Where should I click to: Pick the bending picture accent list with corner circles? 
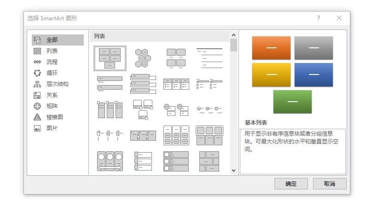143,109
